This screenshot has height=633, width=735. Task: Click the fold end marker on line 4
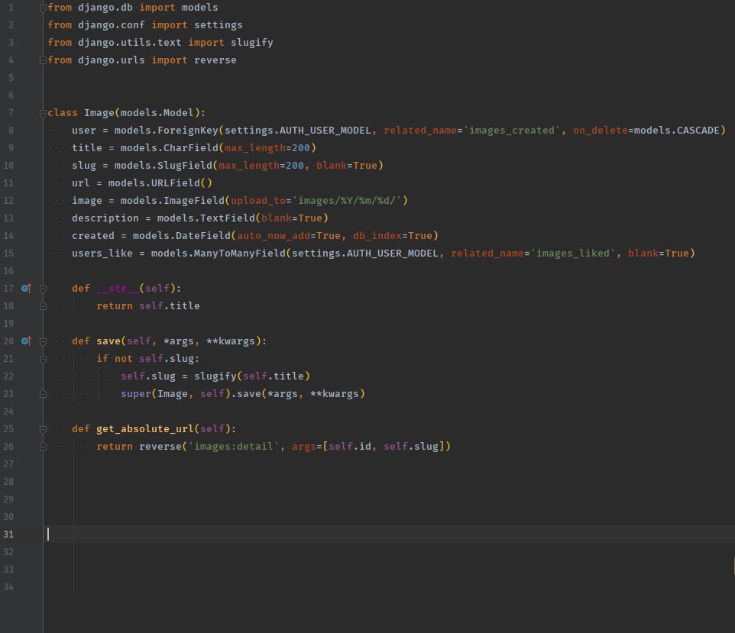(x=43, y=60)
